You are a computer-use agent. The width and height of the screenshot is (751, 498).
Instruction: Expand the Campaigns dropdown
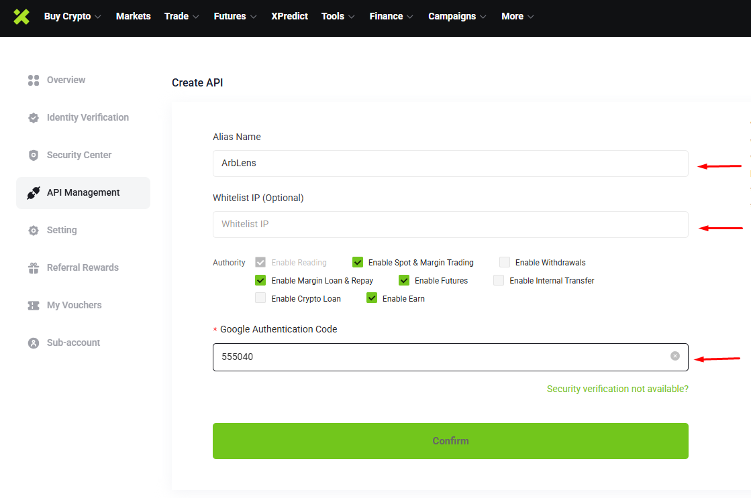point(458,16)
